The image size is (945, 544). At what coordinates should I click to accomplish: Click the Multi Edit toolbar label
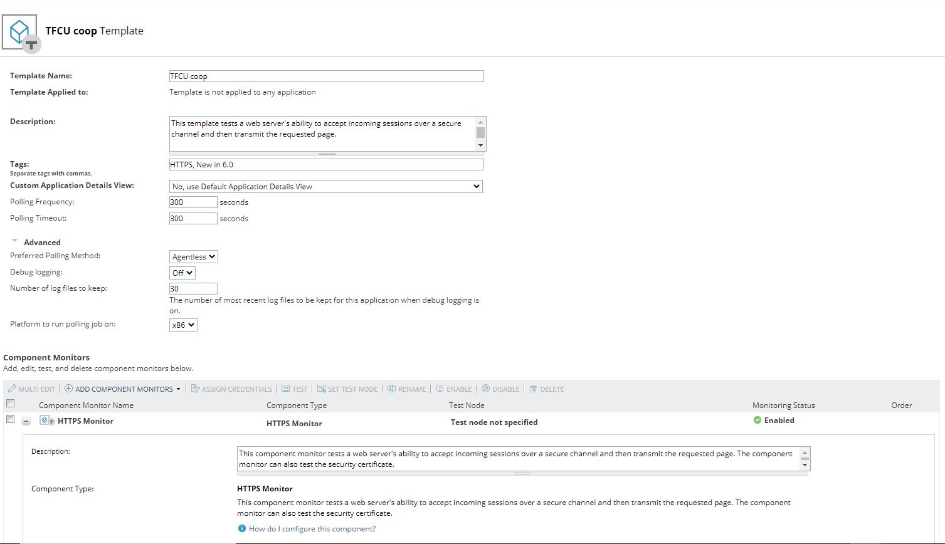click(36, 389)
